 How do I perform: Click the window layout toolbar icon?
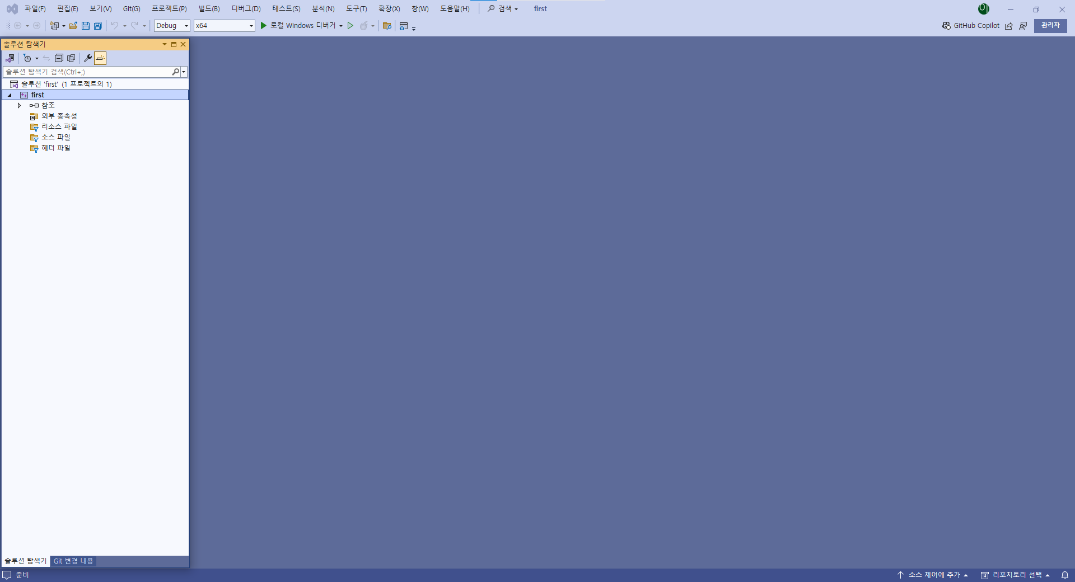point(404,26)
